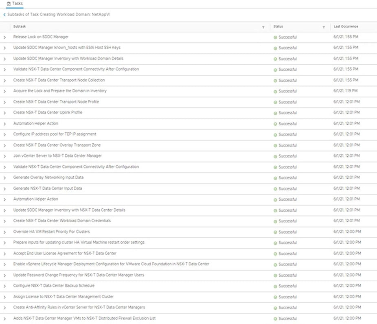Click success icon for Create Uplink Profile row
This screenshot has height=324, width=377.
click(275, 113)
